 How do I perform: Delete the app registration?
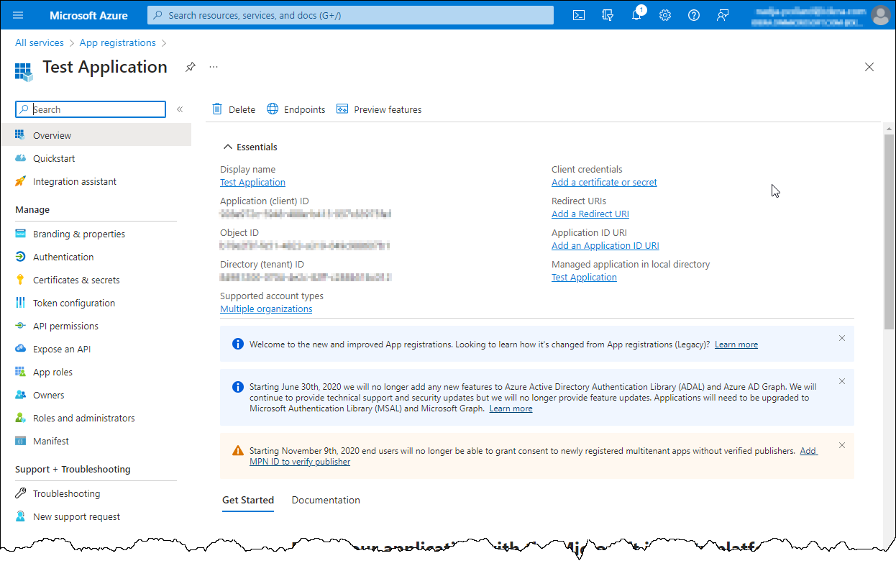(x=234, y=109)
